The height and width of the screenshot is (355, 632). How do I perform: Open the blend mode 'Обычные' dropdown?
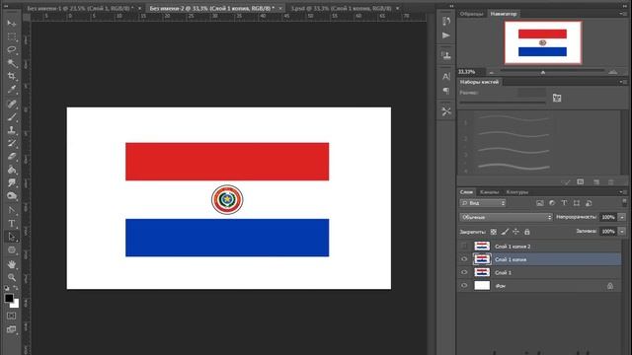(506, 217)
